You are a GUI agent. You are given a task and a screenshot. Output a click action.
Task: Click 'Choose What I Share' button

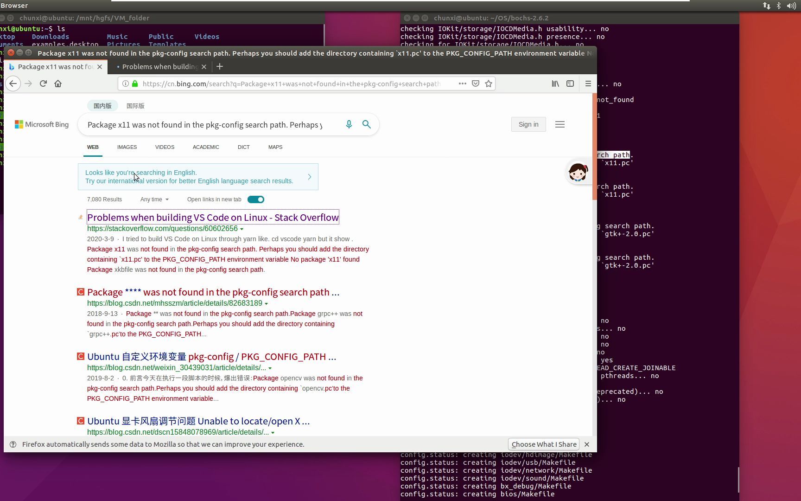point(544,444)
